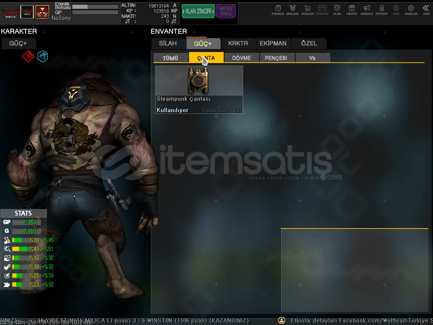Image resolution: width=433 pixels, height=325 pixels.
Task: Click the Envanter chest icon
Action: pos(322,10)
